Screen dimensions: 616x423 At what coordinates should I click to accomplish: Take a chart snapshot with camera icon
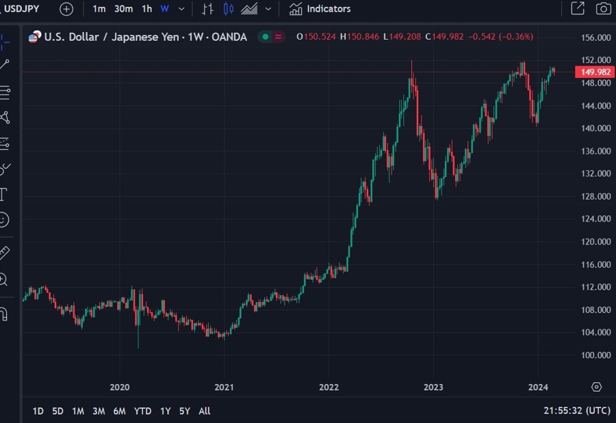603,9
